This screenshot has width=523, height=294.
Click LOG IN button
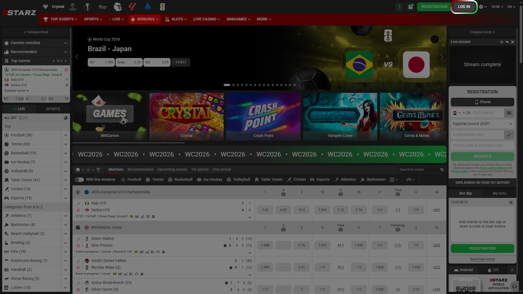click(464, 7)
